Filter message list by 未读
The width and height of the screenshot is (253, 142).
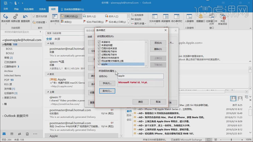pyautogui.click(x=57, y=39)
